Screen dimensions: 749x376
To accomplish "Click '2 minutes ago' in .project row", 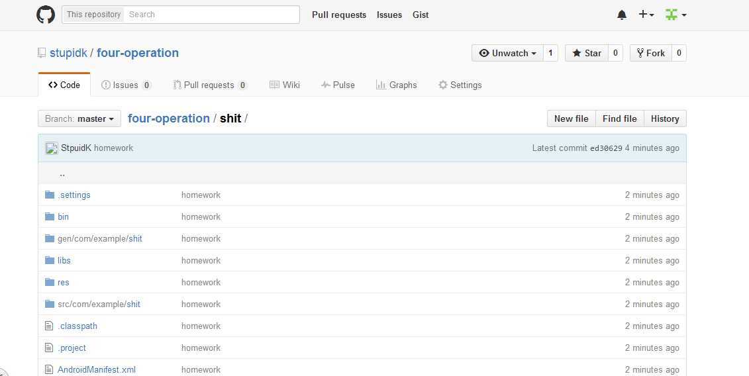I will pos(652,348).
